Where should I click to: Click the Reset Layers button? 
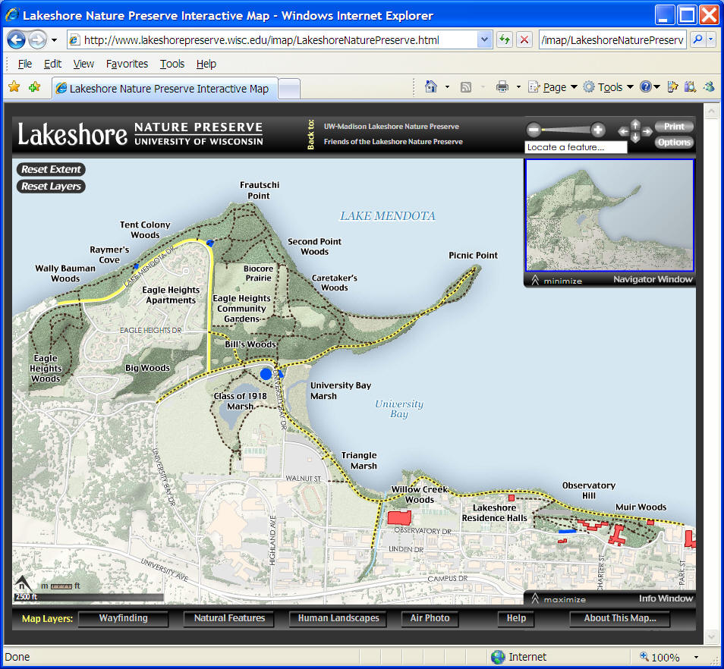(x=51, y=187)
